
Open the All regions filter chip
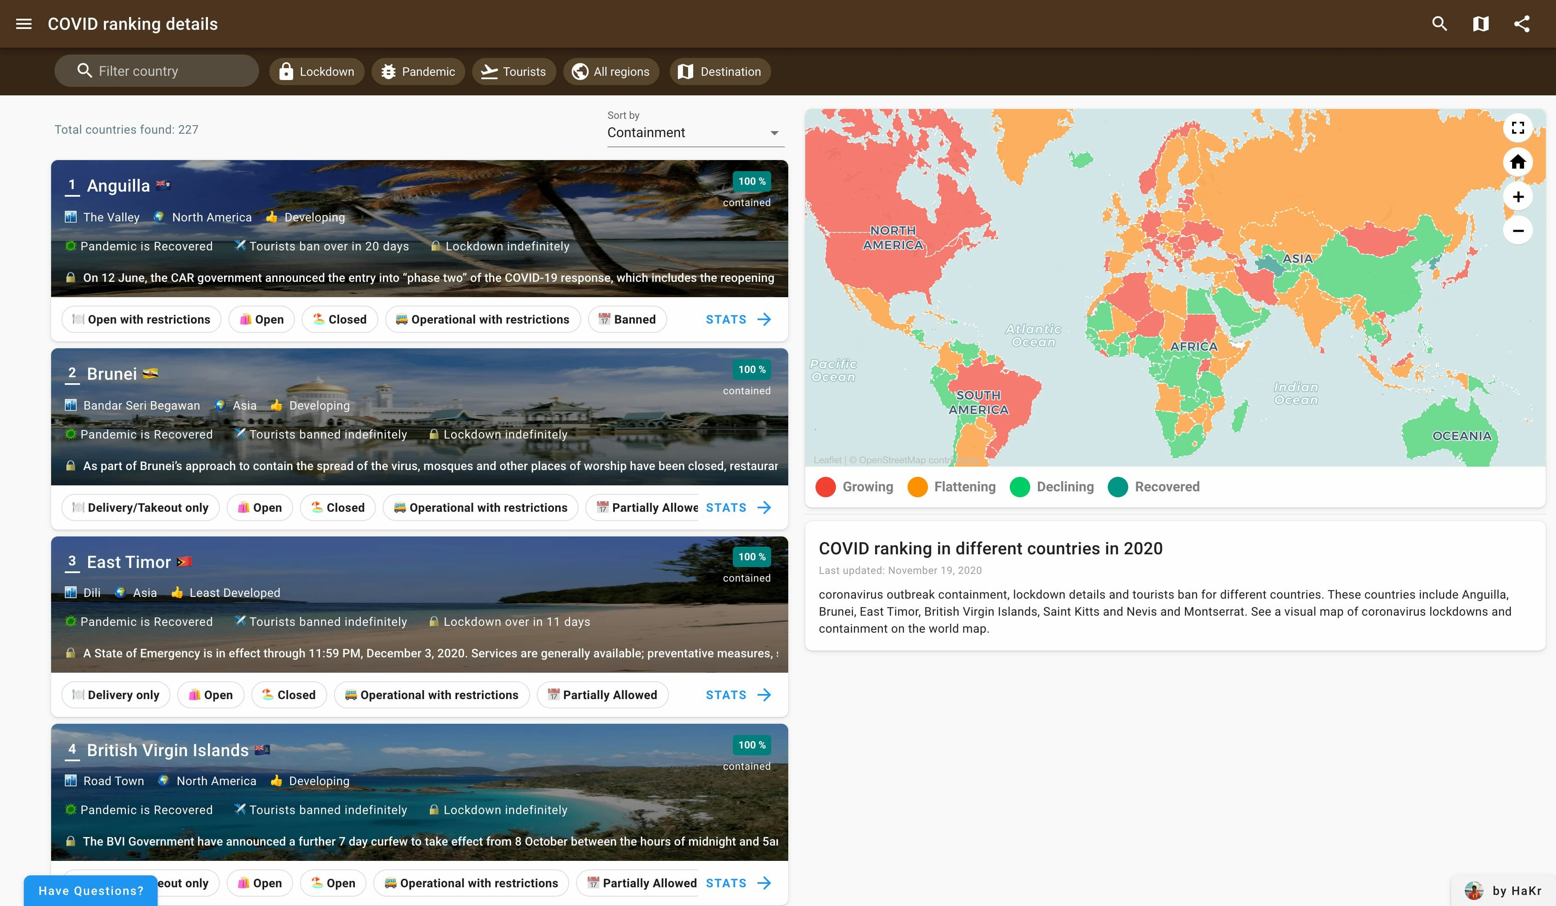(611, 72)
